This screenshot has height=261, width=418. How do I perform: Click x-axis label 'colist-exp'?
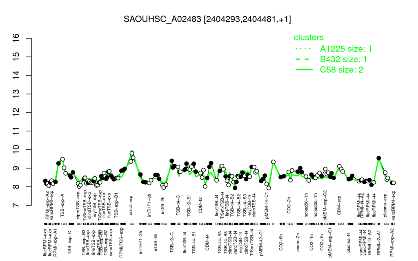(131, 205)
